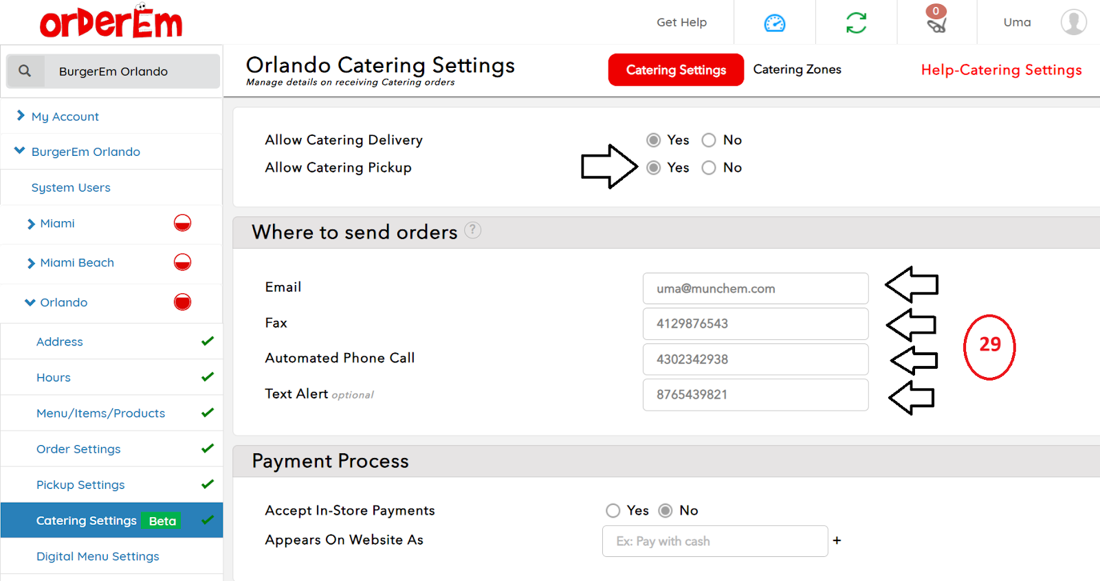
Task: Switch to the Catering Zones tab
Action: 797,69
